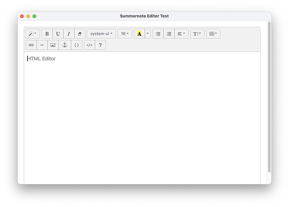Open the paragraph alignment dropdown
Viewport: 289px width, 207px height.
click(x=181, y=34)
